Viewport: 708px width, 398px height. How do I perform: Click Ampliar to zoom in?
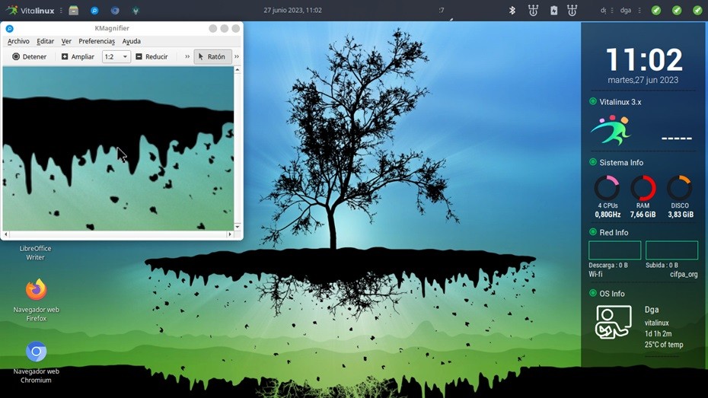(x=78, y=56)
